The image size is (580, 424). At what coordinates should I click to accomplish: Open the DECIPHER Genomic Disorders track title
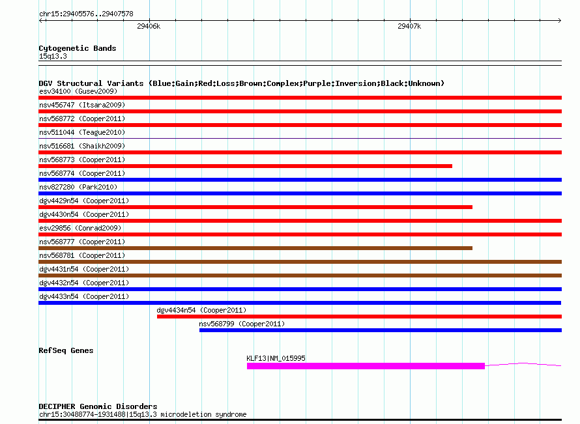tap(98, 406)
